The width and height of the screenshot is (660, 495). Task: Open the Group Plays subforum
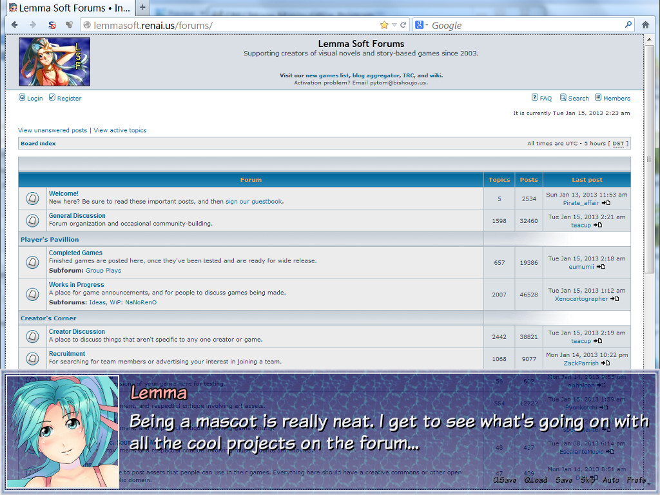click(x=103, y=270)
